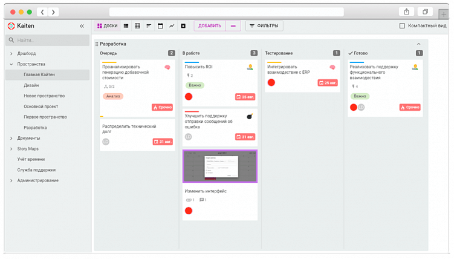
Task: Open the ФИЛЬТРЫ filters button
Action: click(264, 26)
